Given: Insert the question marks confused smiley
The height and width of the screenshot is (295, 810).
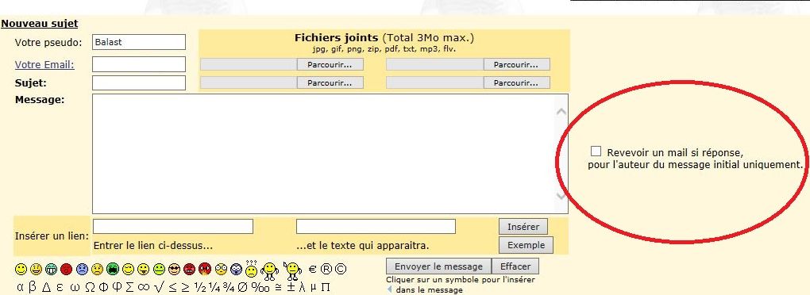Looking at the screenshot, I should pyautogui.click(x=251, y=268).
